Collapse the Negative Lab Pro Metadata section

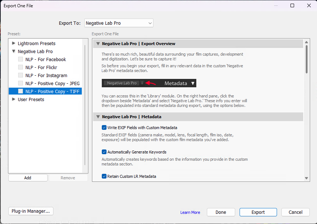coord(98,117)
